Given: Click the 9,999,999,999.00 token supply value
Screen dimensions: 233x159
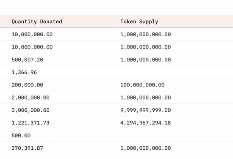Looking at the screenshot, I should [145, 110].
